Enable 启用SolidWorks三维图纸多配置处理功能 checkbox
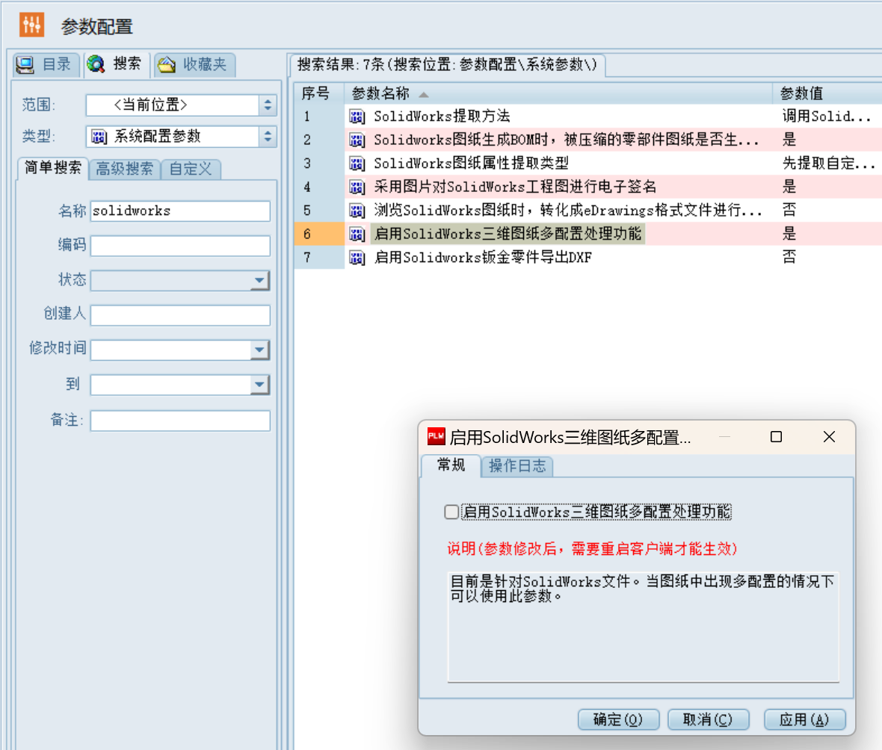 coord(451,512)
